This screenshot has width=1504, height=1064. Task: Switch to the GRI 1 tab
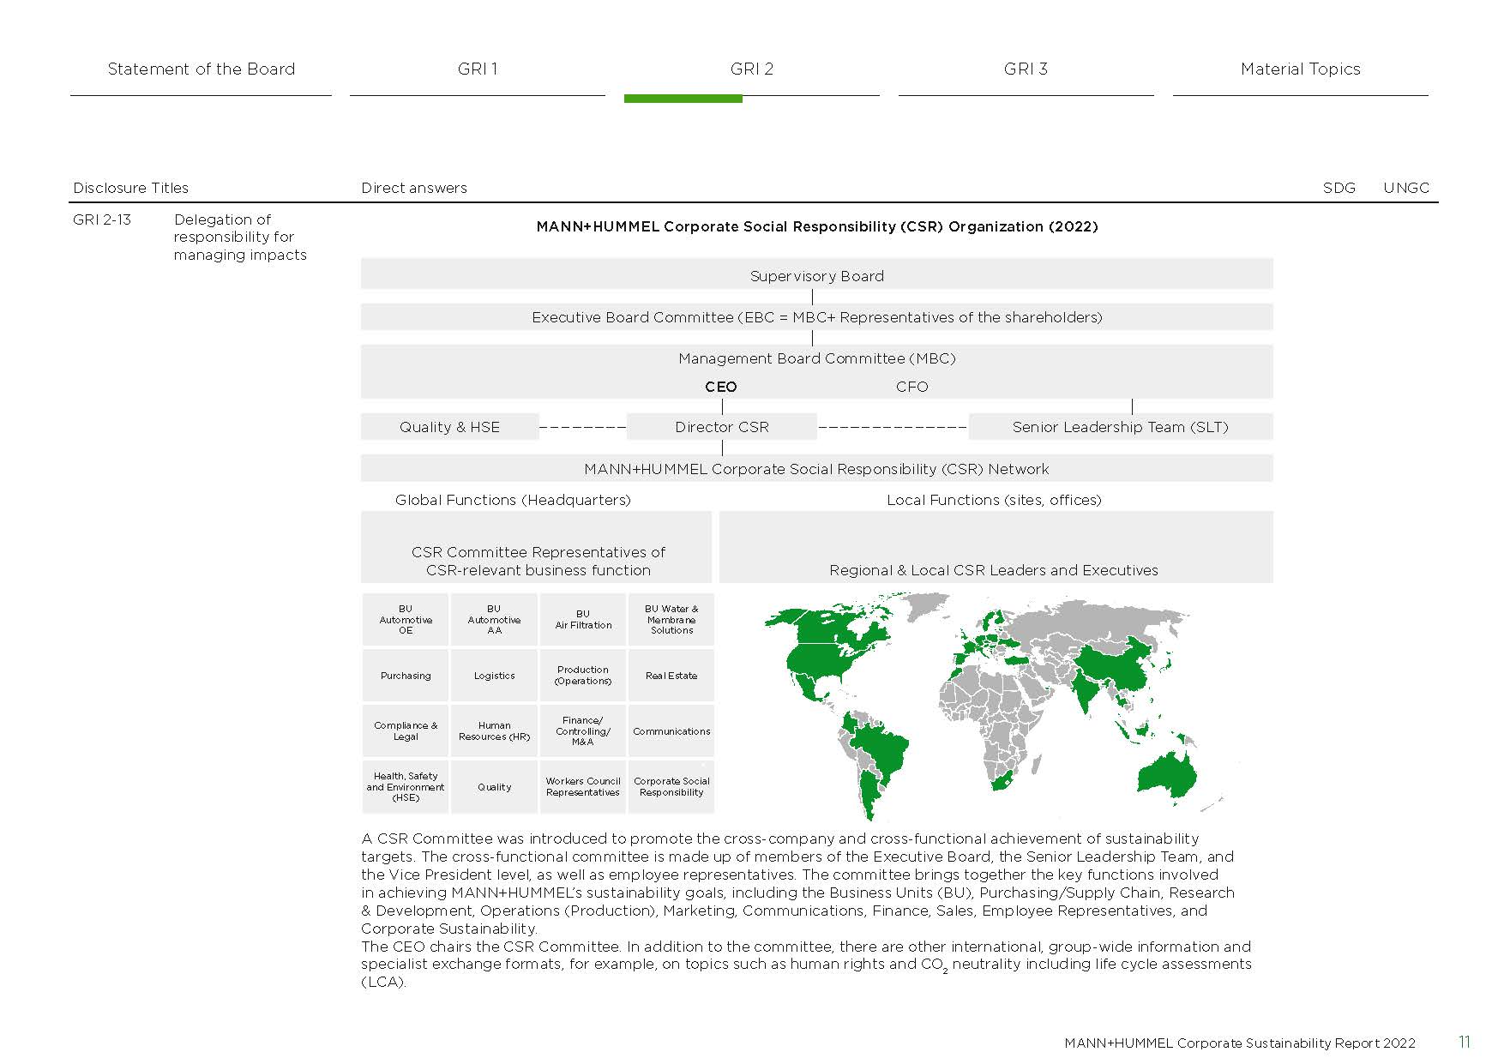(x=478, y=69)
